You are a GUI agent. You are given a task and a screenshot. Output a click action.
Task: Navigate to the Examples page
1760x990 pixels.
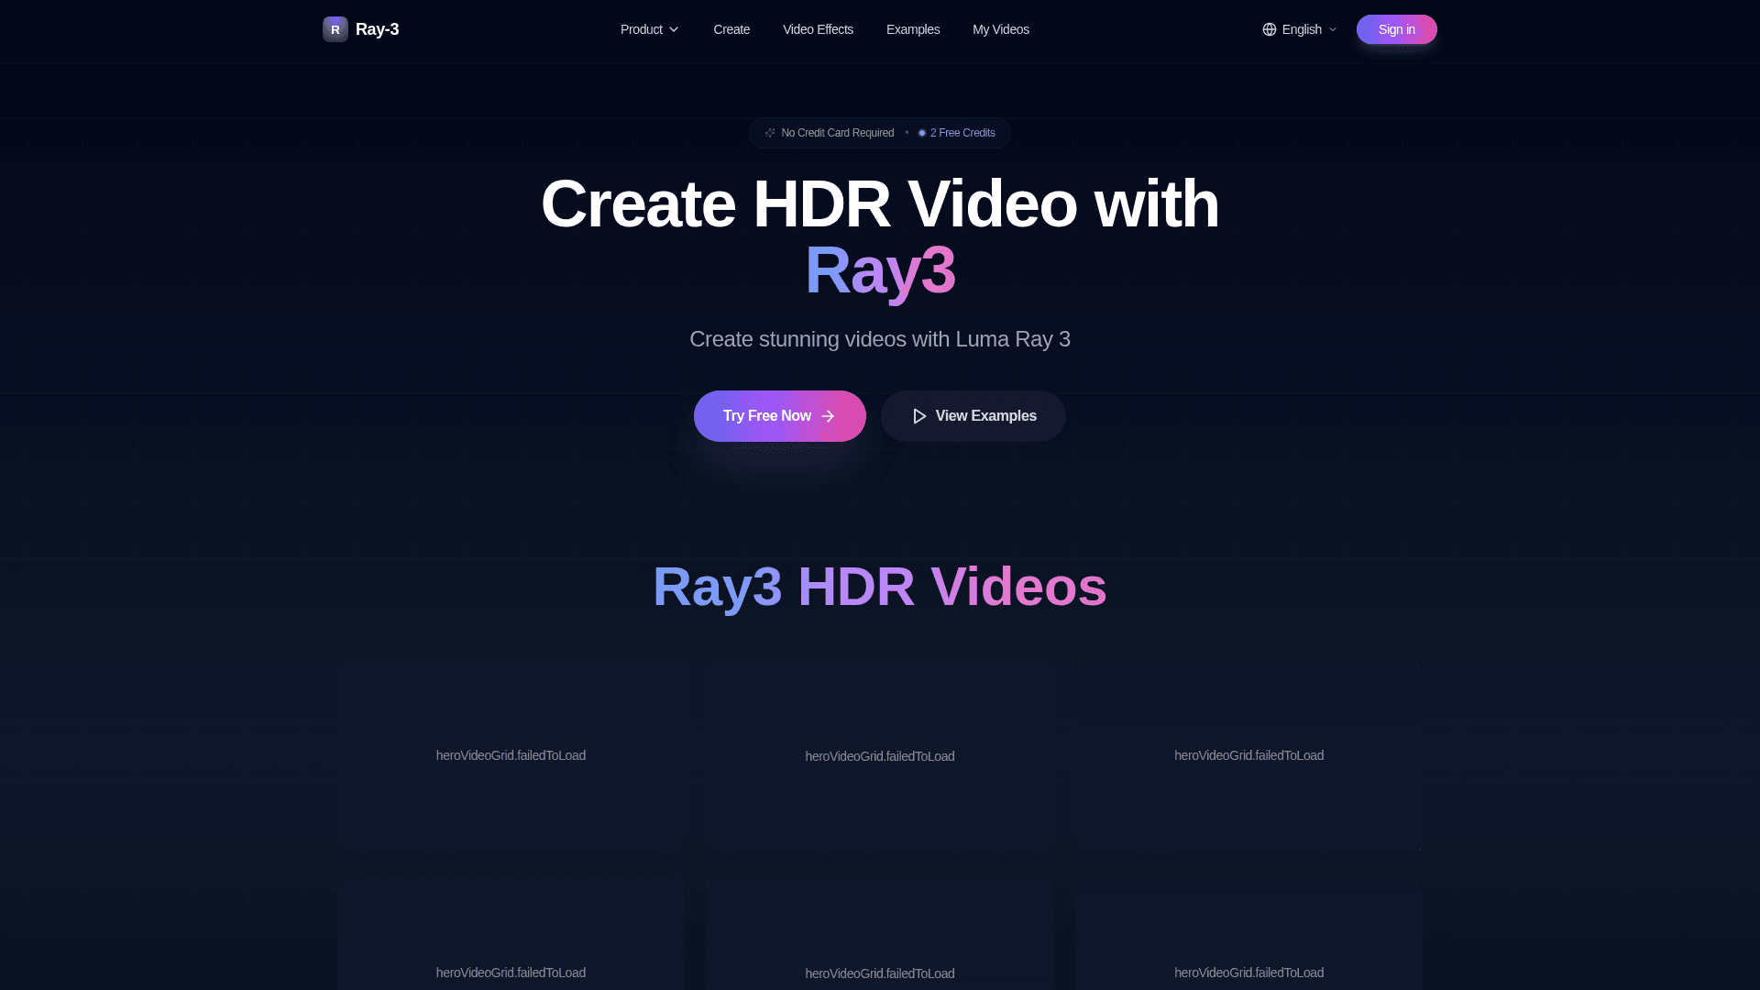913,29
